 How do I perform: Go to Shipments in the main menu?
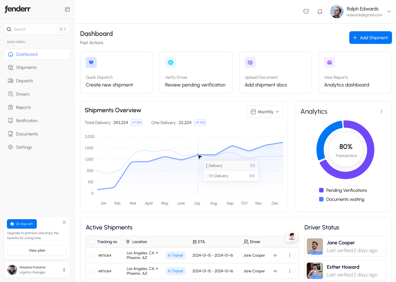[26, 68]
